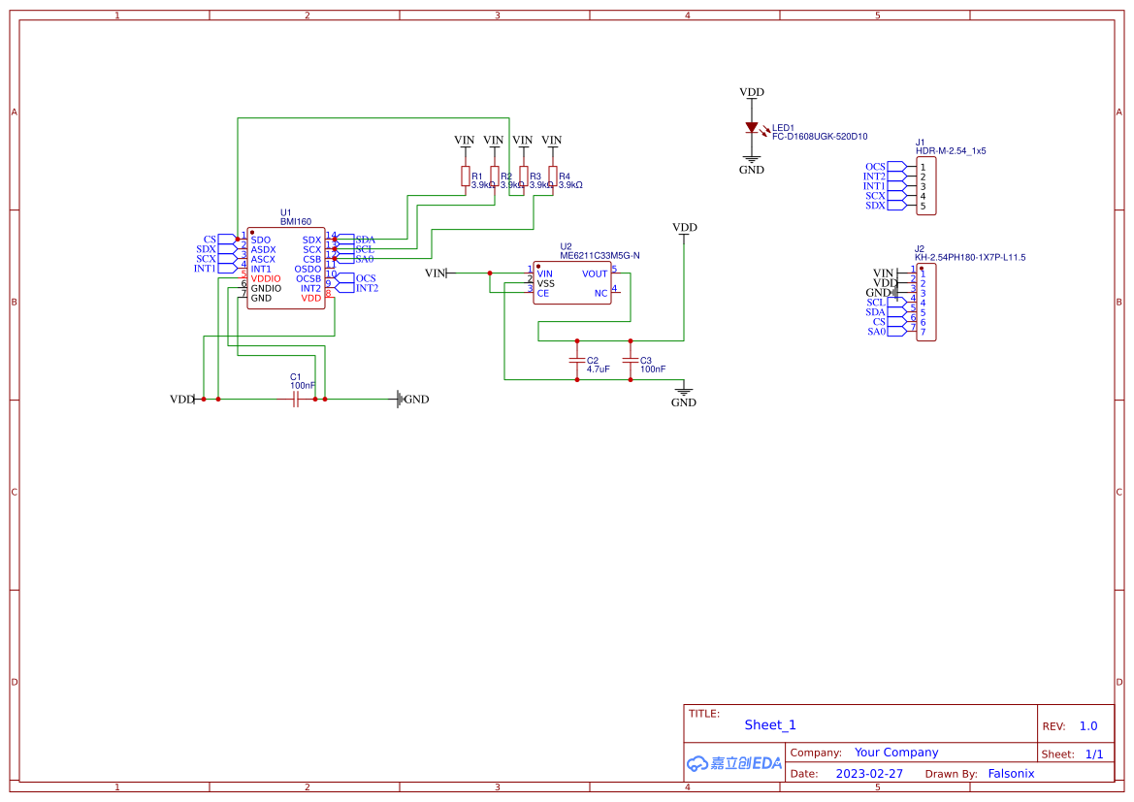1134x802 pixels.
Task: Click the KH-2.54PH180-1X7P-L11.5 label
Action: tap(970, 257)
